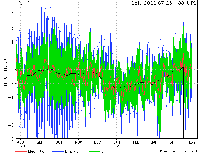Click the green sigma legend line

(94, 151)
